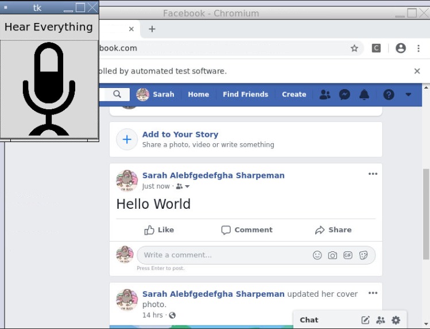
Task: Open Add to Your Story link
Action: coord(180,135)
